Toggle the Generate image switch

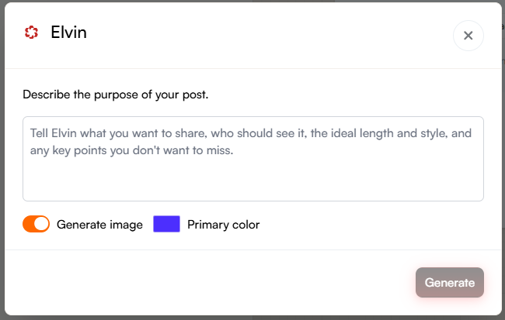point(36,224)
